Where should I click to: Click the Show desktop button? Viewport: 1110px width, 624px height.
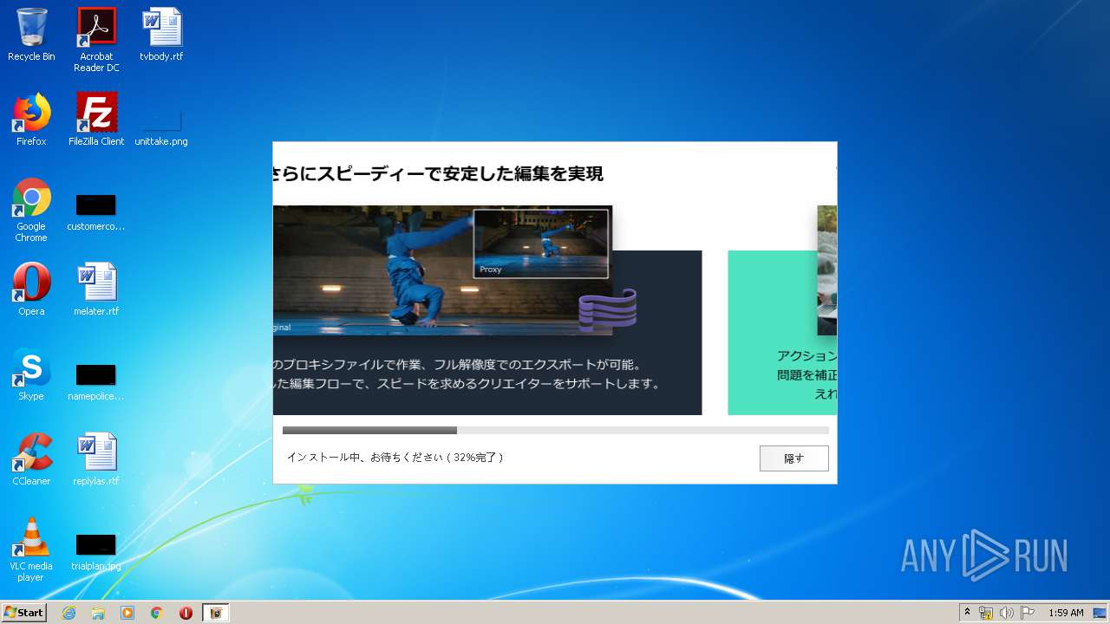1101,613
